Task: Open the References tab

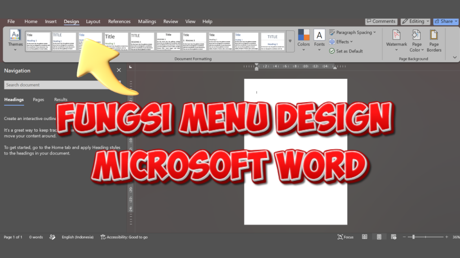Action: click(119, 21)
